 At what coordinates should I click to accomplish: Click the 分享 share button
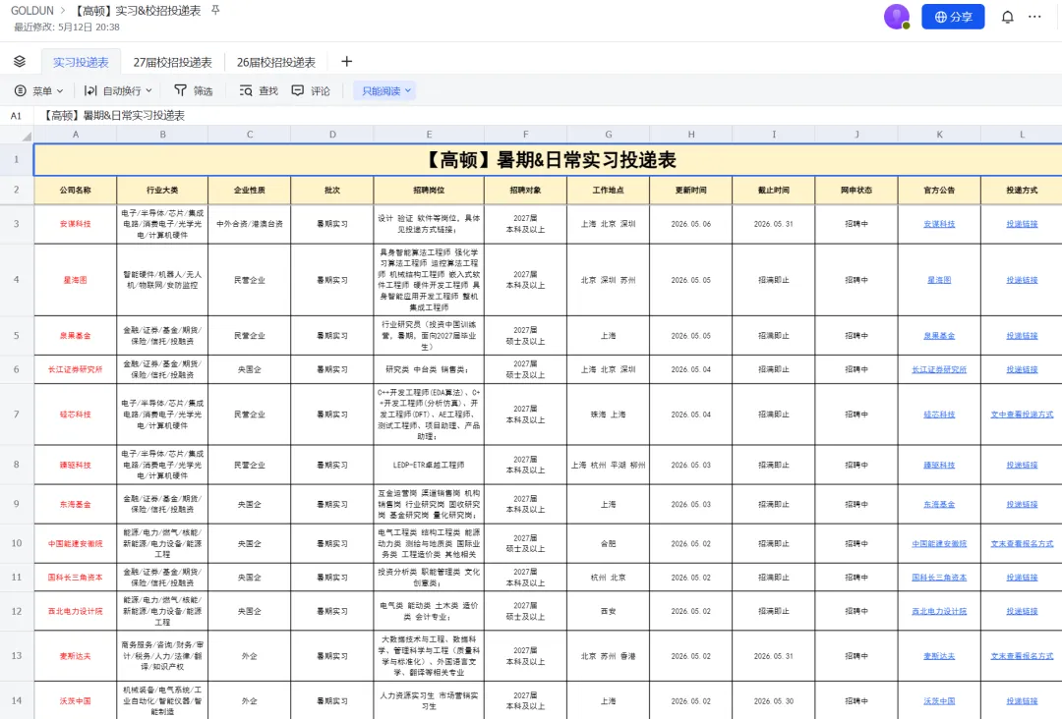coord(953,17)
